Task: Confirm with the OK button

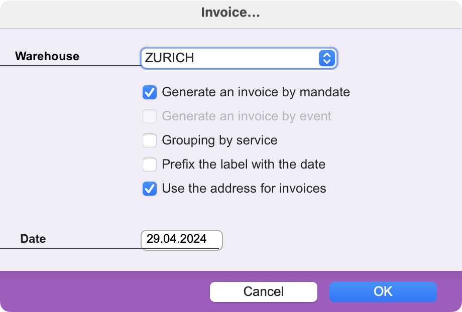Action: [x=383, y=292]
